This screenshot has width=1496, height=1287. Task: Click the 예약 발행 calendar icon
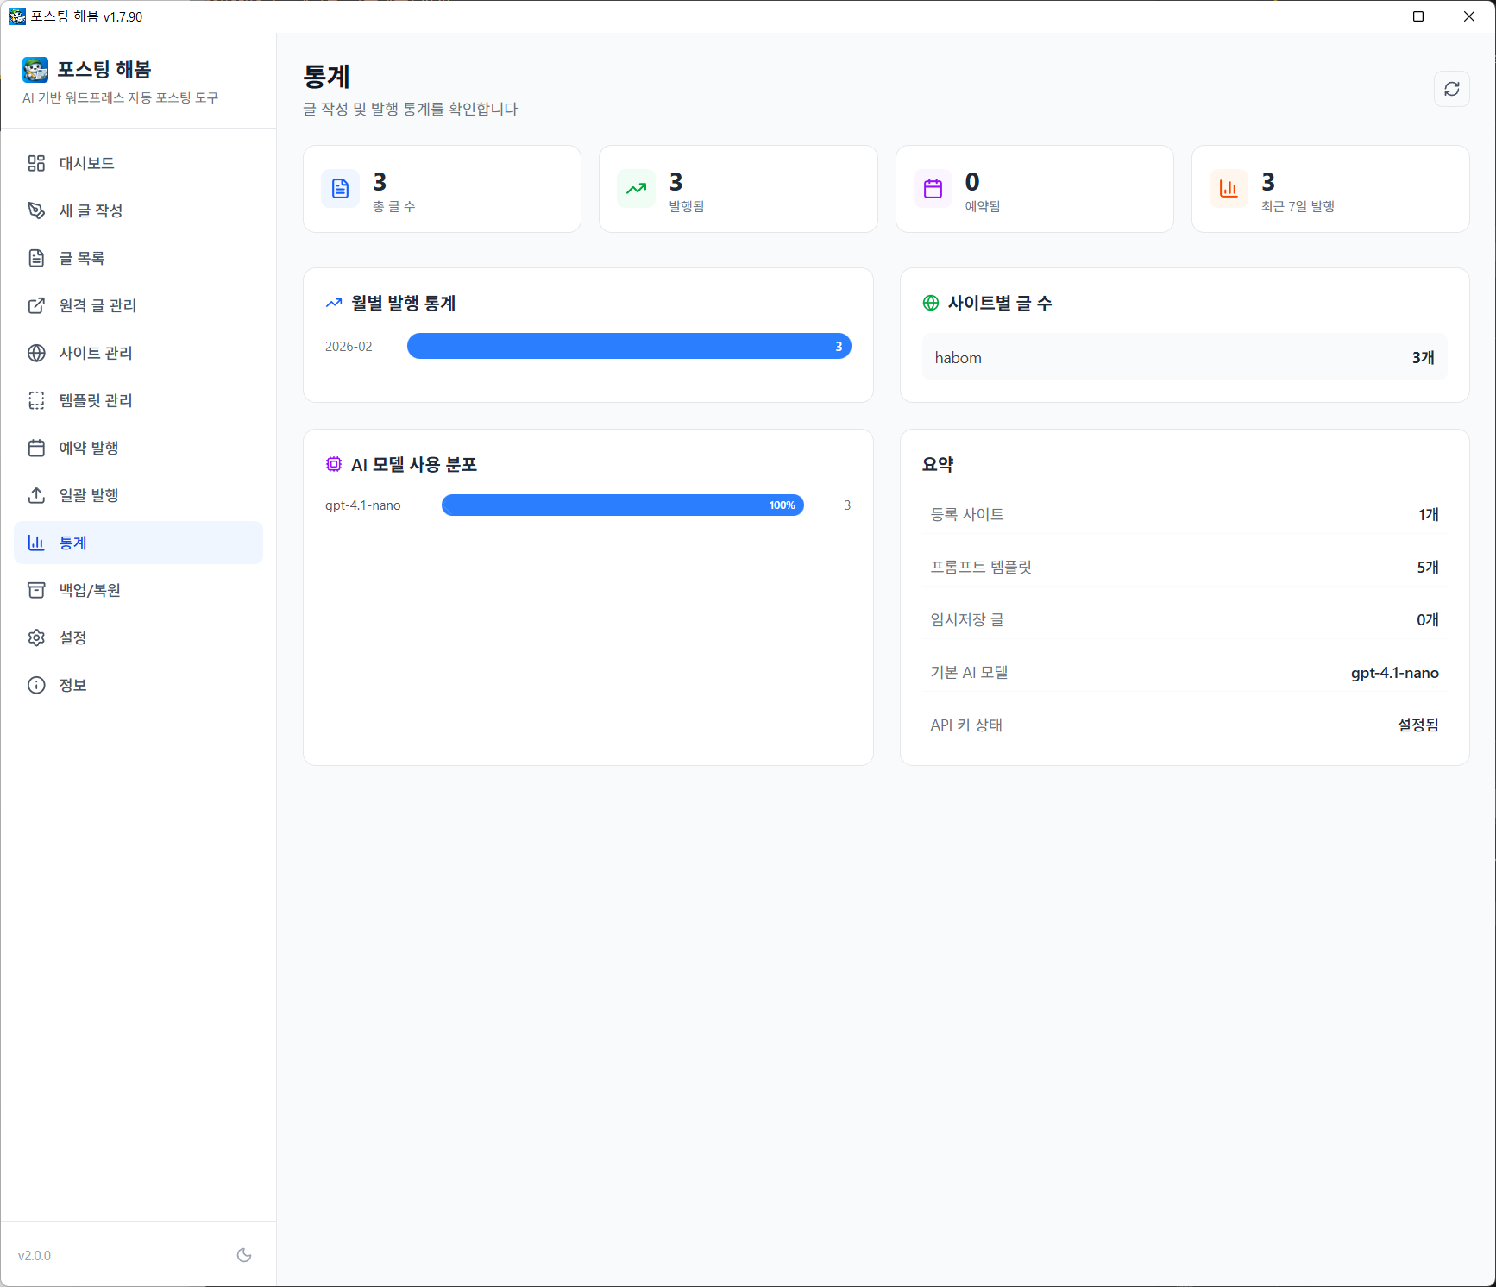[36, 448]
